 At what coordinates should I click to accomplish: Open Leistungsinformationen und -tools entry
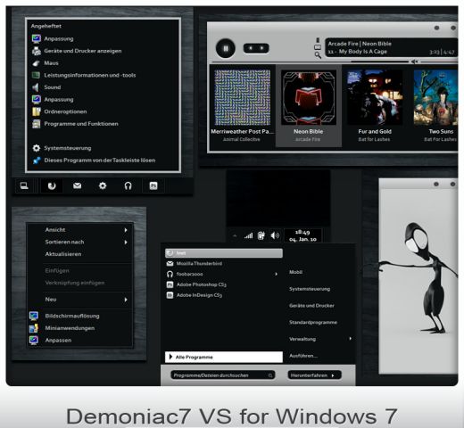(90, 75)
